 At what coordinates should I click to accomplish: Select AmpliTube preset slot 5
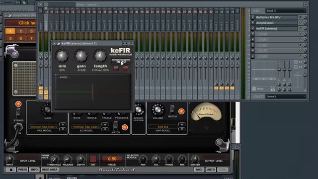click(10, 38)
